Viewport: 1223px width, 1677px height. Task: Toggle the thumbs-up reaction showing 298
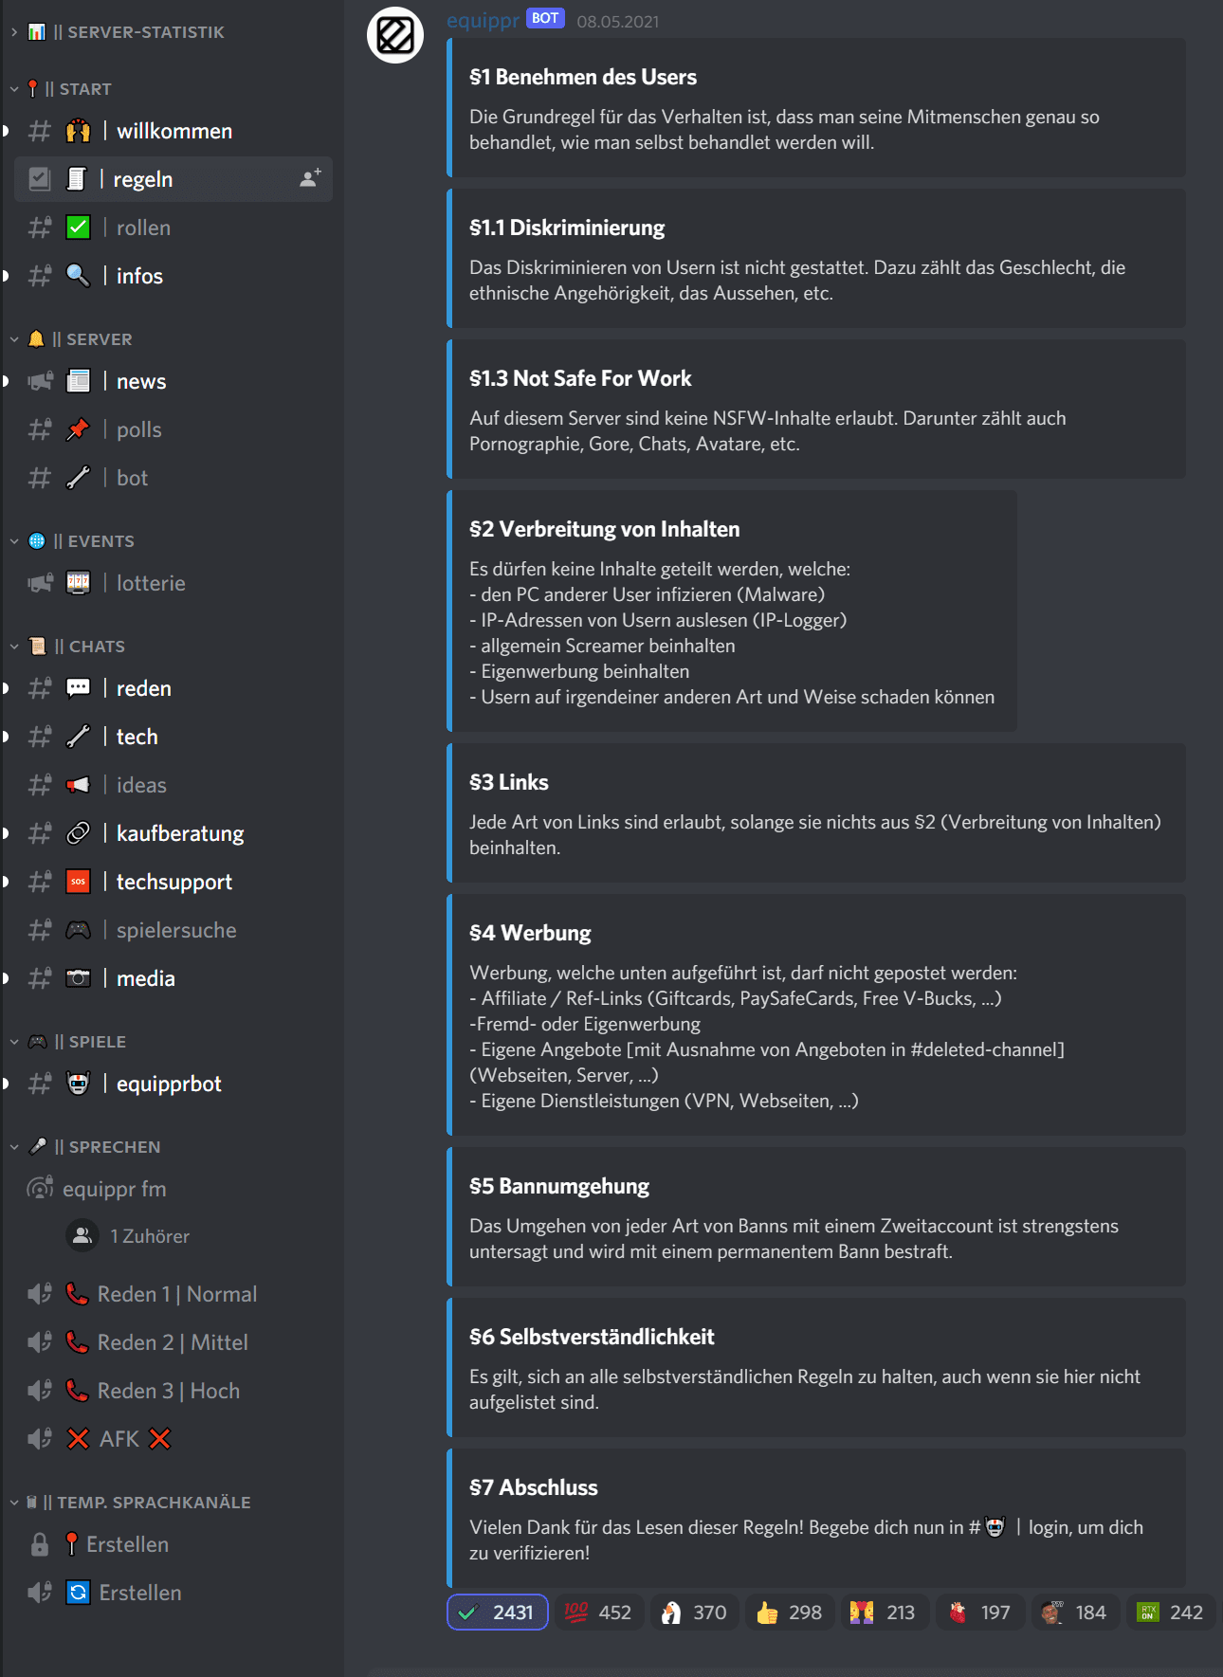[x=789, y=1613]
